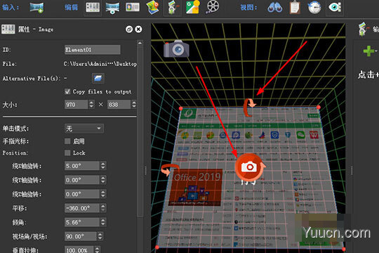Viewport: 379px width, 253px height.
Task: Click the 倾角 field showing 5.66°
Action: coord(82,222)
